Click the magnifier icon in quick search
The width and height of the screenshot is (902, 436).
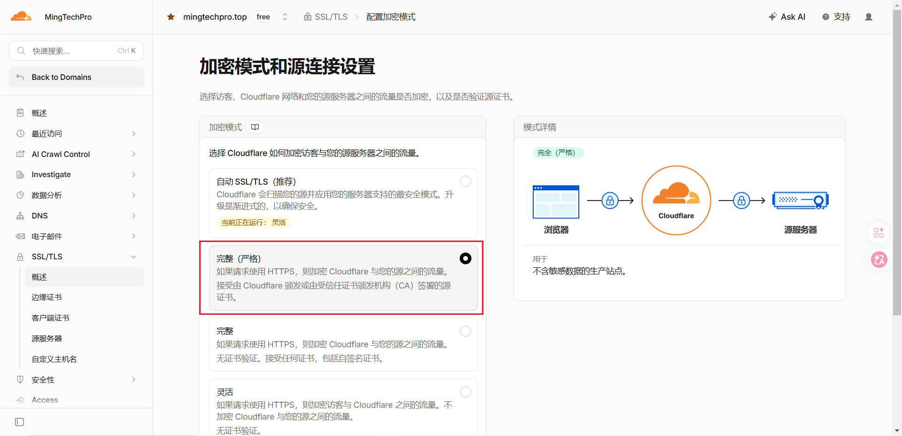[21, 51]
